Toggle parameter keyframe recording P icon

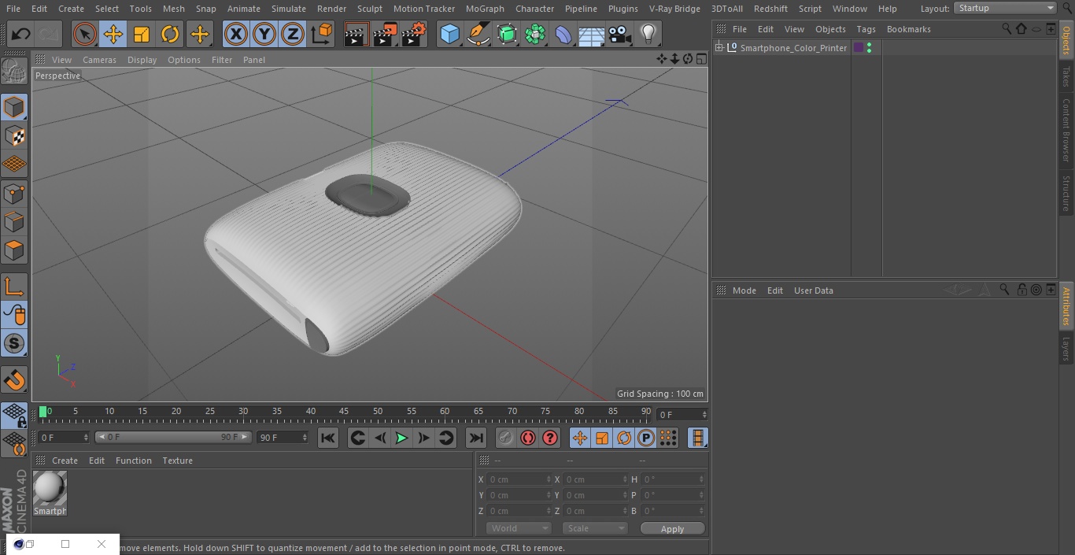click(x=646, y=438)
